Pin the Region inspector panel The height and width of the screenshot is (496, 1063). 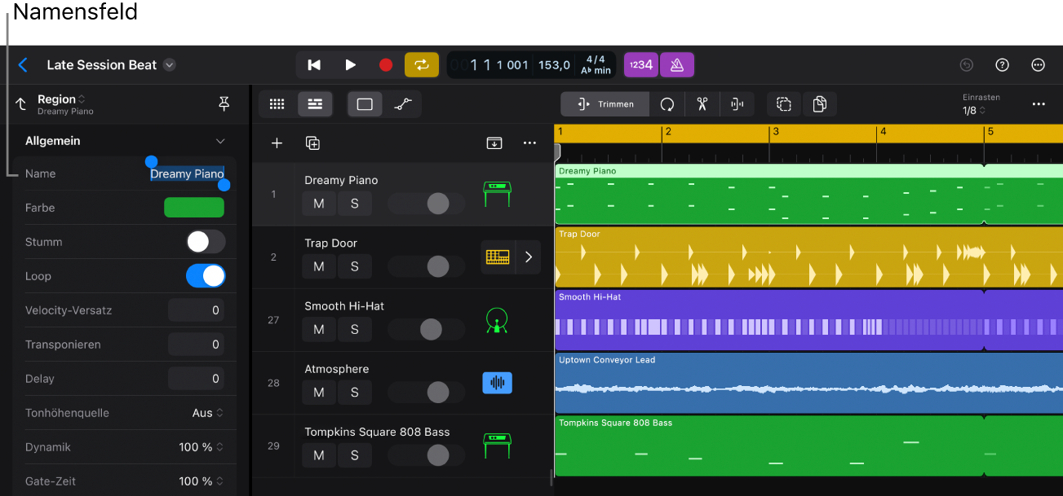point(224,103)
